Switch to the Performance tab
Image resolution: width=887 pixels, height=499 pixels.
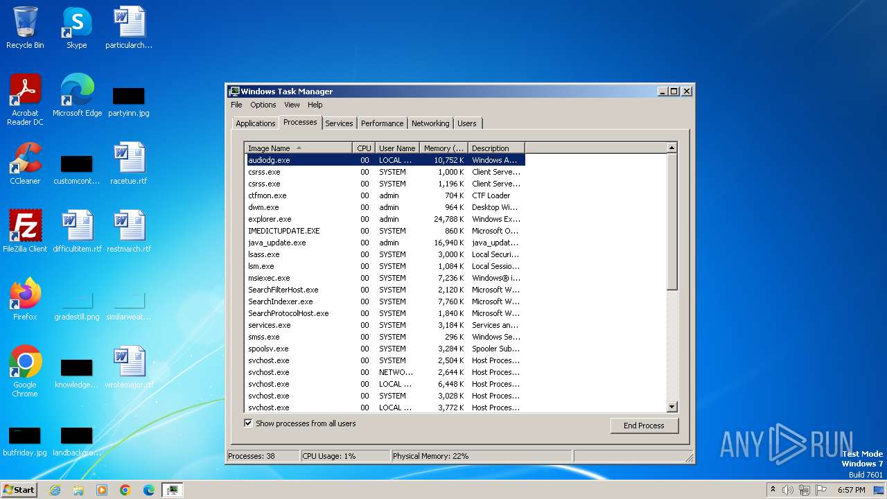point(382,123)
